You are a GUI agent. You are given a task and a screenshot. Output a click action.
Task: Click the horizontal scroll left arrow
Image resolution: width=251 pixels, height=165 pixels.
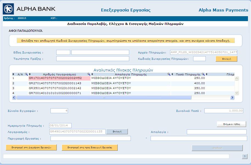[14, 97]
